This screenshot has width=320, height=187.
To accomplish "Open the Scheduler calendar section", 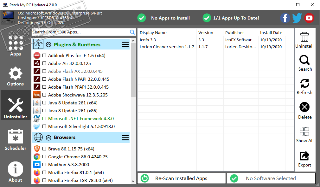I will point(16,140).
